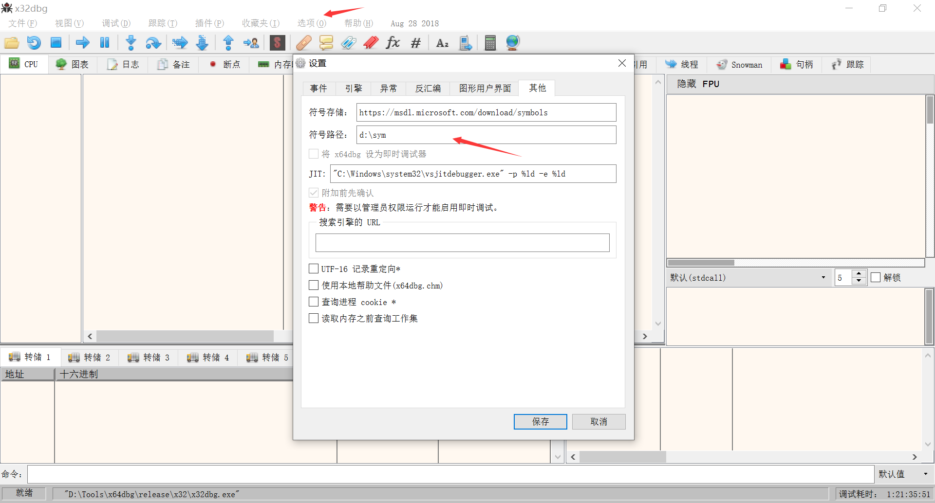Open patches with the bandage icon
Image resolution: width=935 pixels, height=503 pixels.
point(303,43)
